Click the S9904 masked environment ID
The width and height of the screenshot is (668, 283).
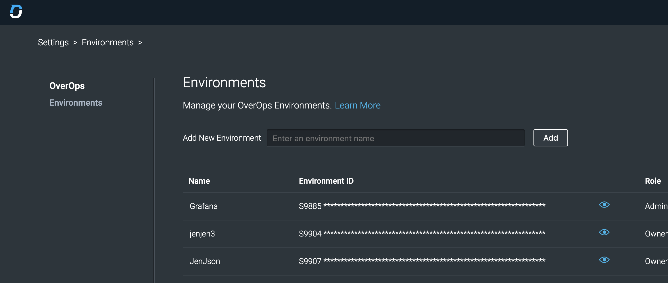(x=422, y=233)
